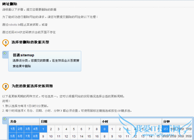194x140 pixels.
Task: Choose day 7 in the 日期 column
Action: tap(89, 129)
